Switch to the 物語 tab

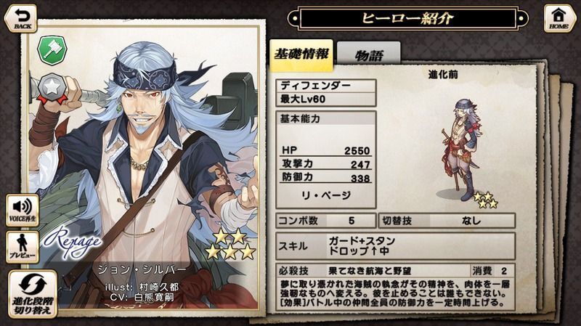pos(369,54)
